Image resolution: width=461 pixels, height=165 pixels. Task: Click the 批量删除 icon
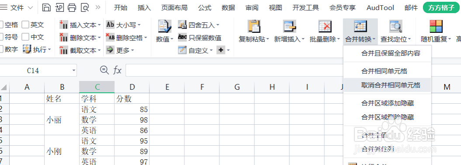325,26
